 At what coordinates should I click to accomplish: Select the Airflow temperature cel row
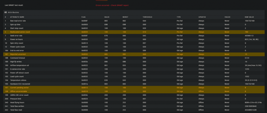point(134,65)
